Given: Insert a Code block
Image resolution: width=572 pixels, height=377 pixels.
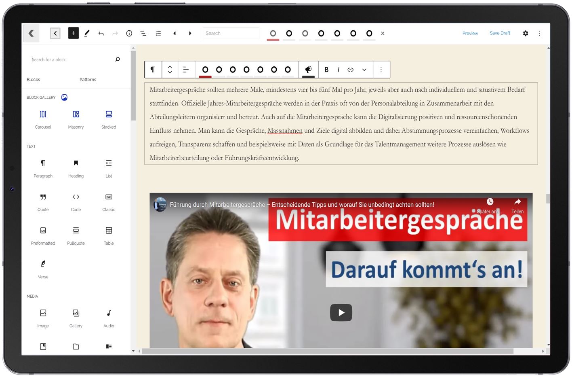Looking at the screenshot, I should (76, 202).
